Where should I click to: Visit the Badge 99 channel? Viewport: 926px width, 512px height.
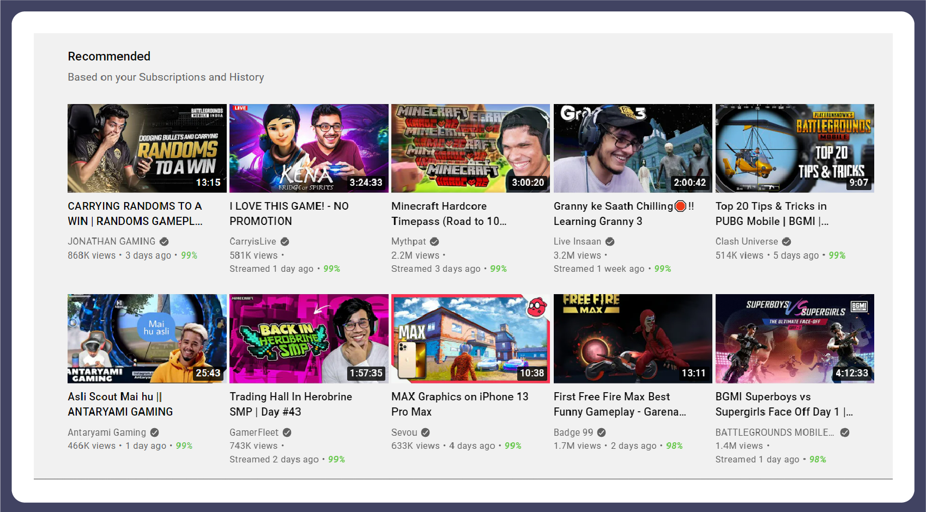click(x=573, y=432)
